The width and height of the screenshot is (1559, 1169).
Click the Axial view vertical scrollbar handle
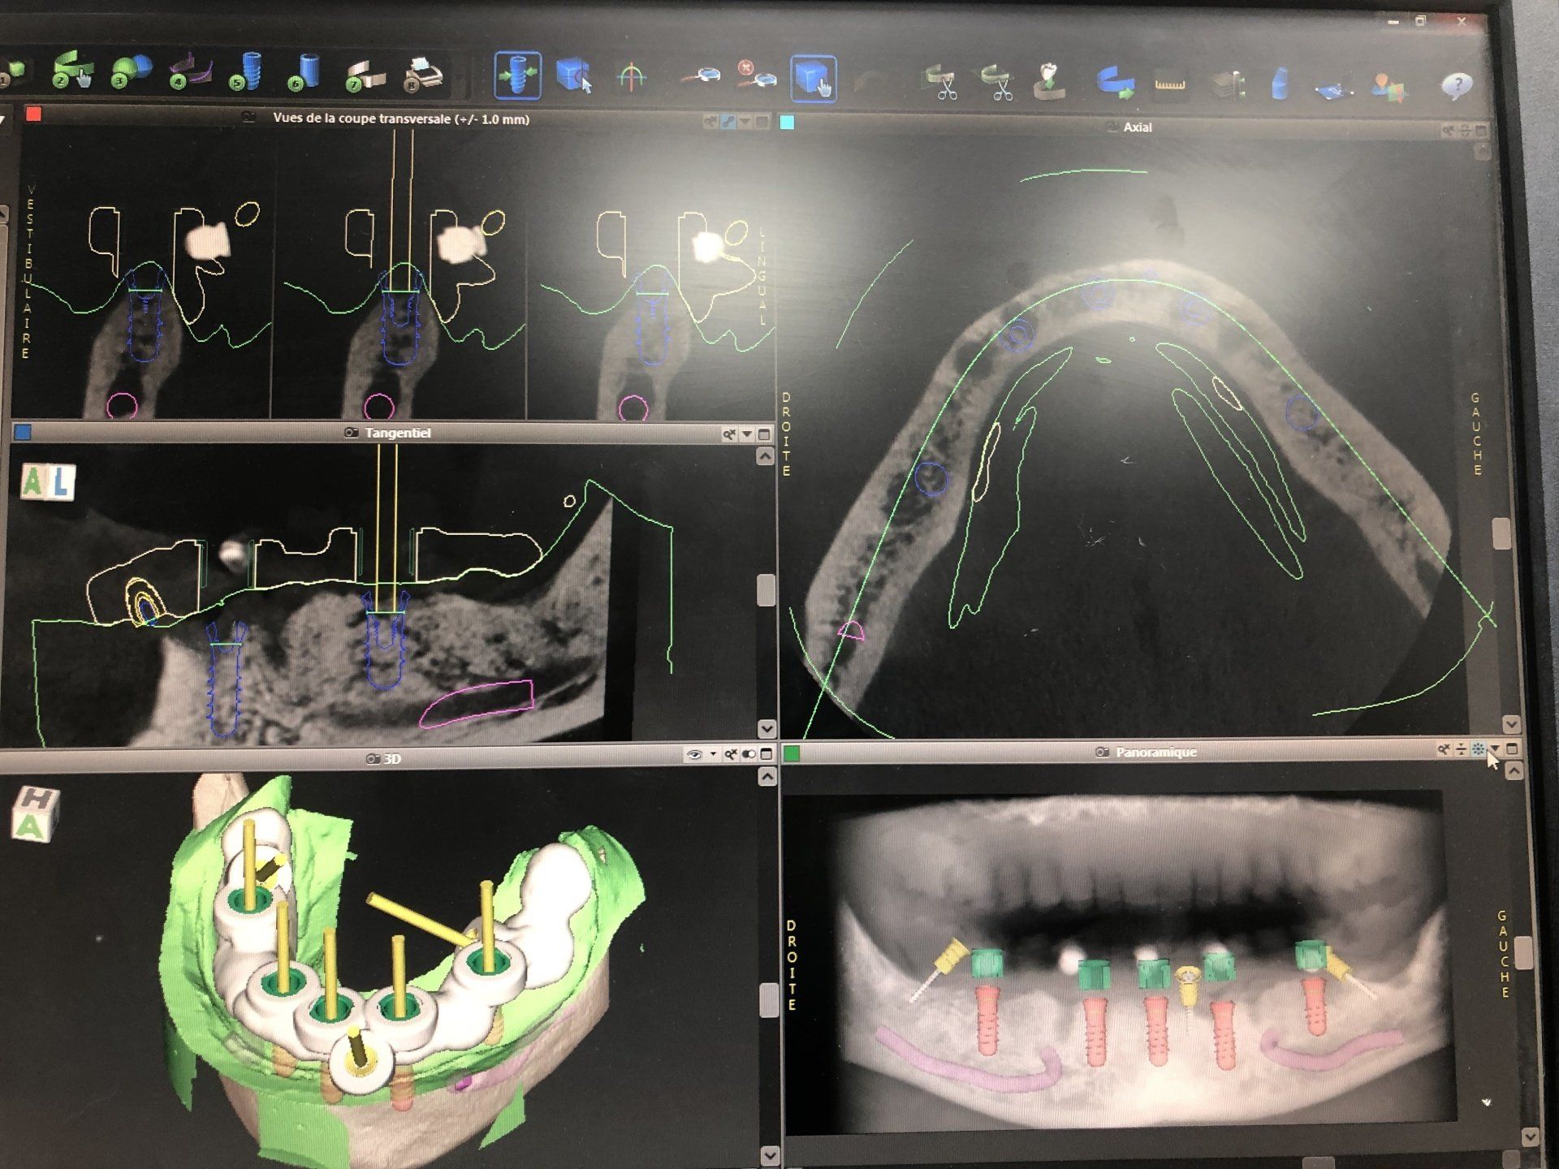point(1501,534)
